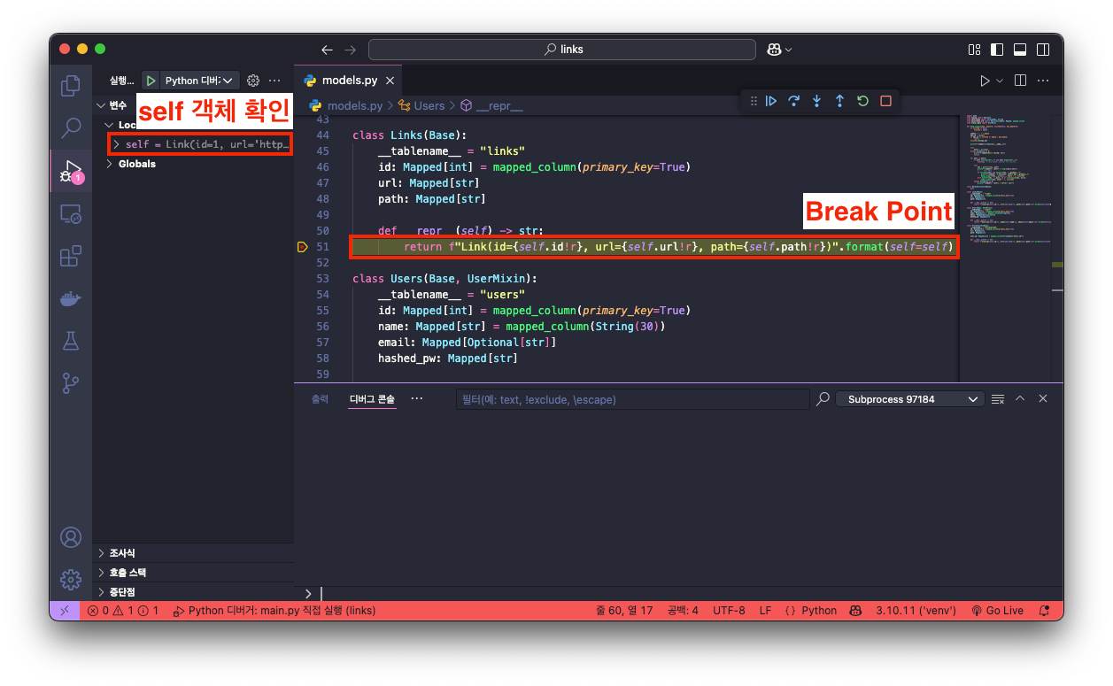Open Manage gear in activity bar
1113x686 pixels.
[x=70, y=580]
